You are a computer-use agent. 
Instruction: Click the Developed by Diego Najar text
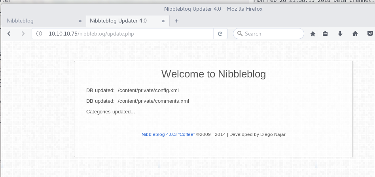258,134
